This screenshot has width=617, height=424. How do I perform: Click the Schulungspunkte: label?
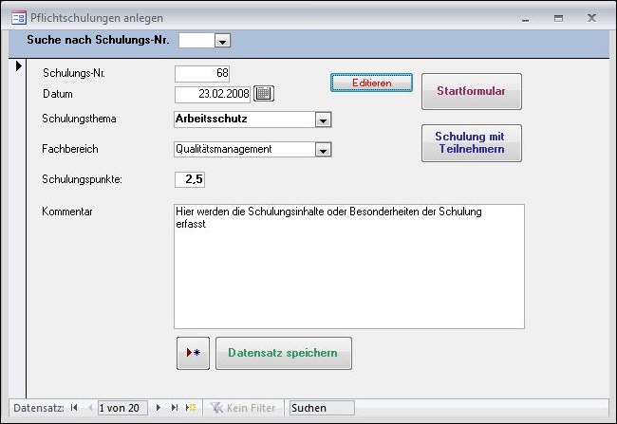point(82,179)
